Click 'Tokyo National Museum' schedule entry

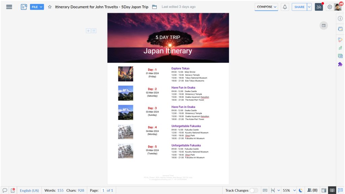click(x=196, y=78)
